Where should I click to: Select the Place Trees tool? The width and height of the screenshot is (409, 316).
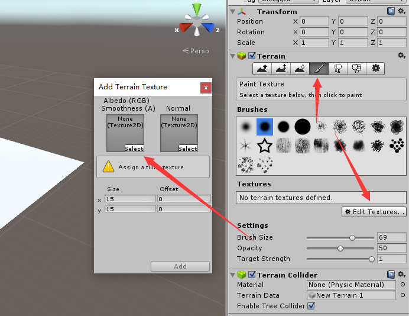(x=338, y=69)
